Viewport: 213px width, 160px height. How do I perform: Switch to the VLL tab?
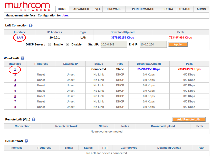(x=98, y=9)
